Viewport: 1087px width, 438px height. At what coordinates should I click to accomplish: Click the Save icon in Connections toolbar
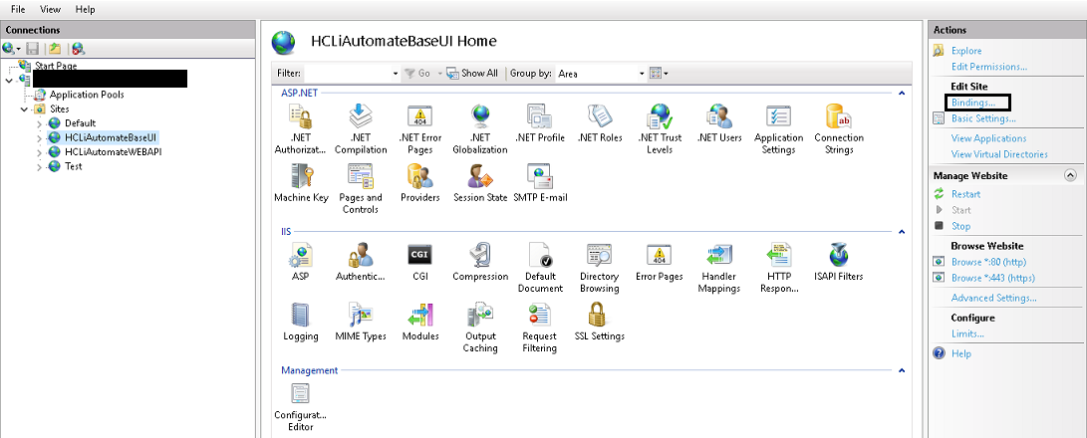[32, 49]
